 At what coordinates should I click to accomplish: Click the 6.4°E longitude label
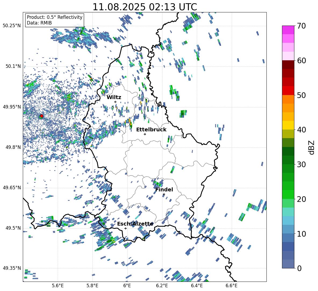coord(197,286)
